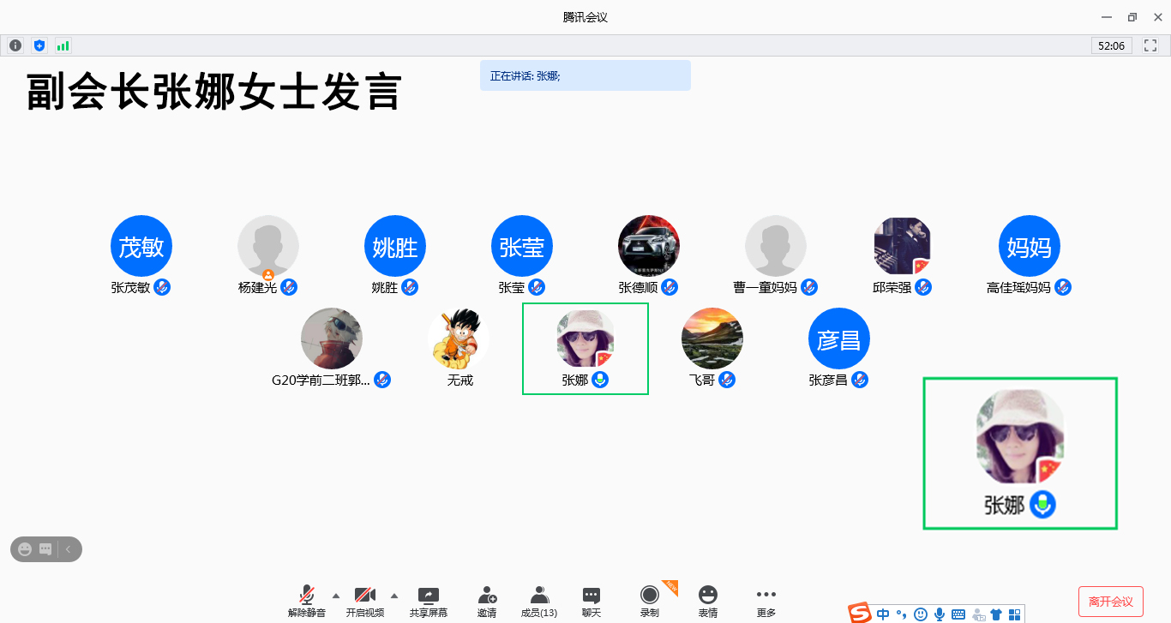Collapse the floating toolbar chevron
This screenshot has width=1171, height=623.
point(69,549)
